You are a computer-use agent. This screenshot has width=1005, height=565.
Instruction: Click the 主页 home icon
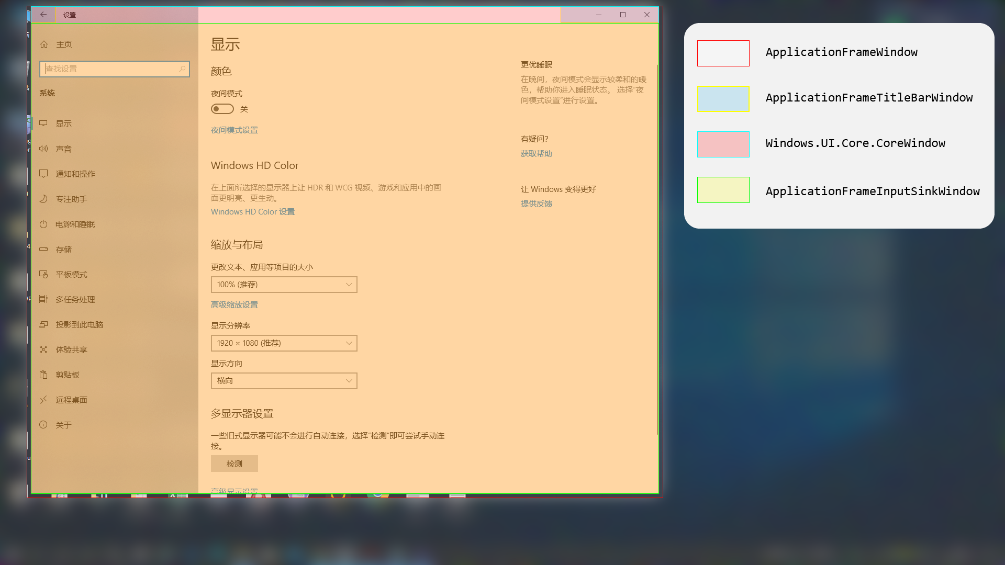click(44, 44)
